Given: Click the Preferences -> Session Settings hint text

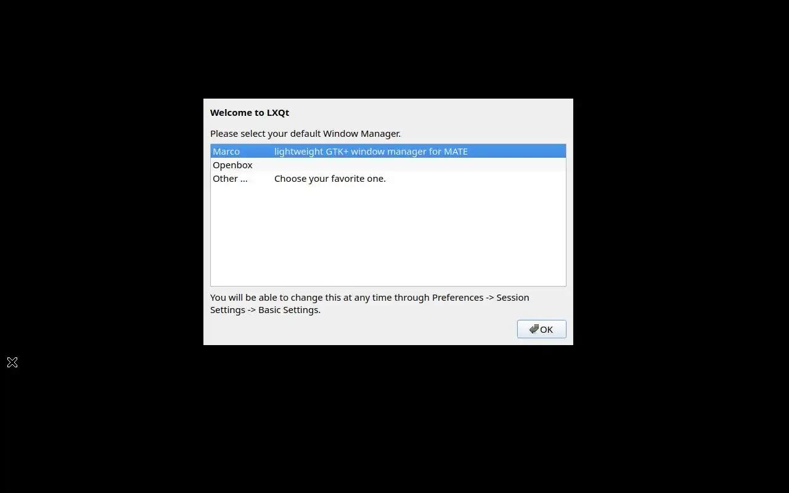Looking at the screenshot, I should click(369, 303).
